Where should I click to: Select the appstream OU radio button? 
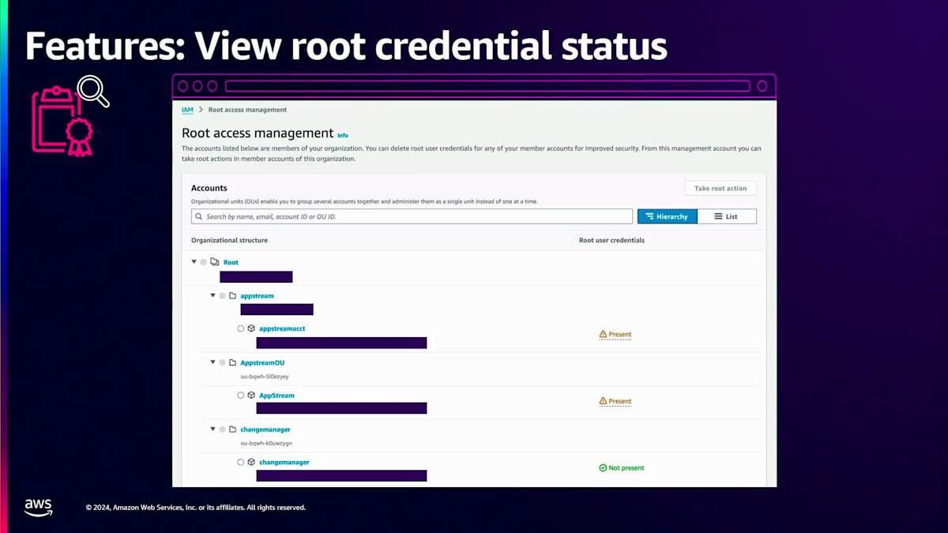tap(222, 295)
